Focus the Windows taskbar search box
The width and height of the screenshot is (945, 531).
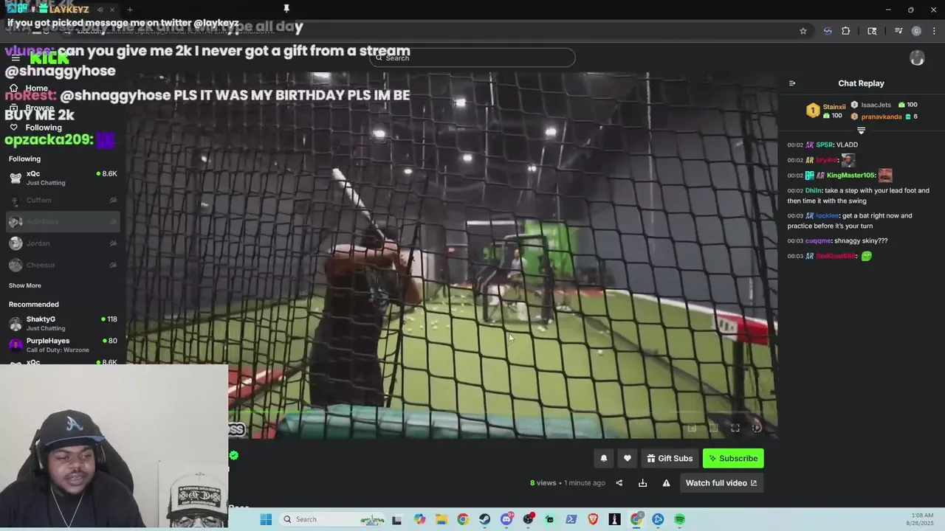332,519
